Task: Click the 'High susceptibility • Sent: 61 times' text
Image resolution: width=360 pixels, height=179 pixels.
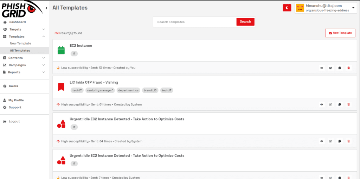Action: click(86, 104)
